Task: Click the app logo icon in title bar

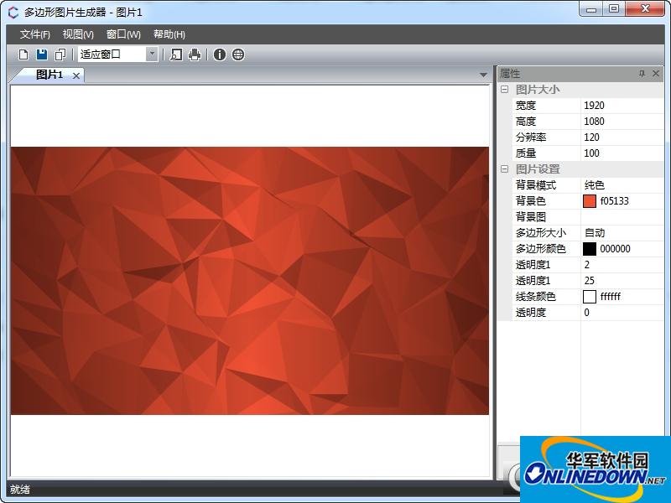Action: coord(13,13)
